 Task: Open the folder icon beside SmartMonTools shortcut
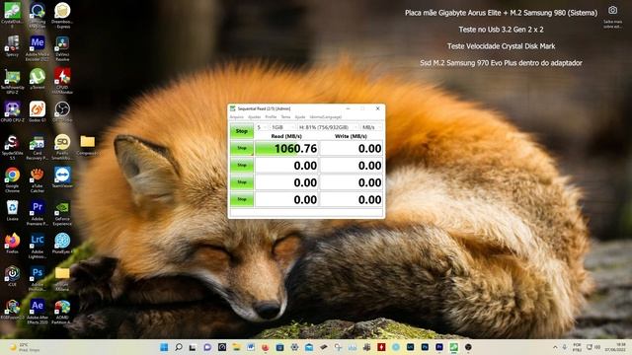coord(87,145)
